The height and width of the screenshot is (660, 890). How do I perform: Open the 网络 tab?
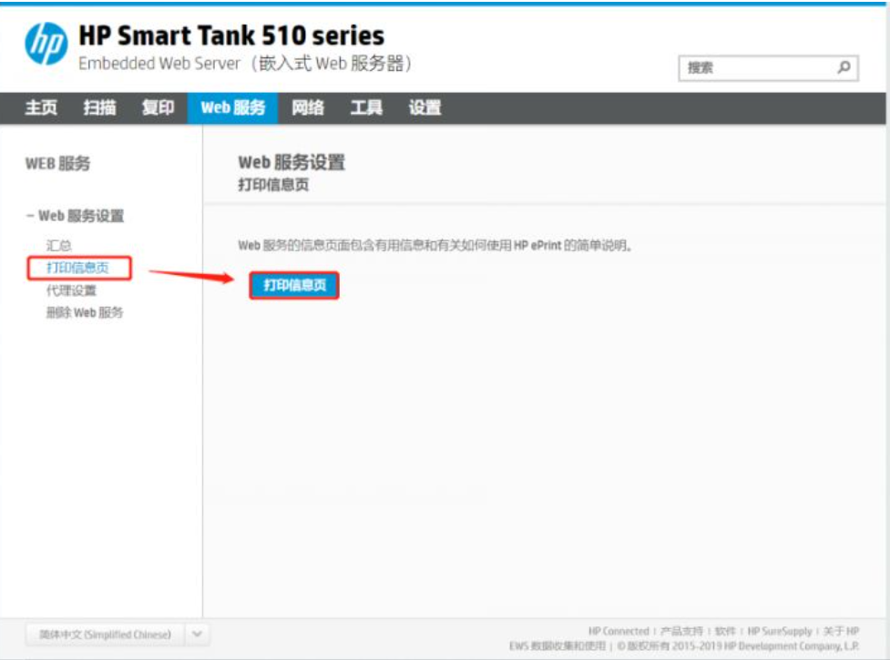[308, 107]
